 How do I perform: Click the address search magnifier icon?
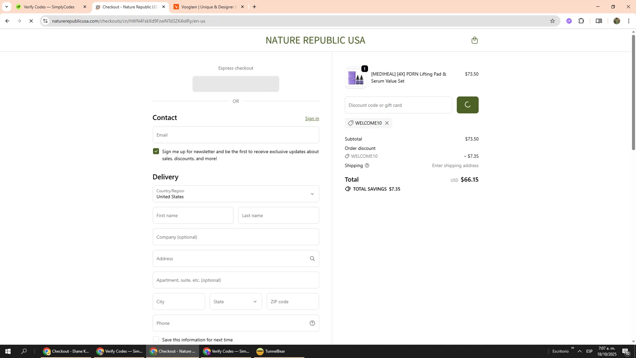[312, 258]
